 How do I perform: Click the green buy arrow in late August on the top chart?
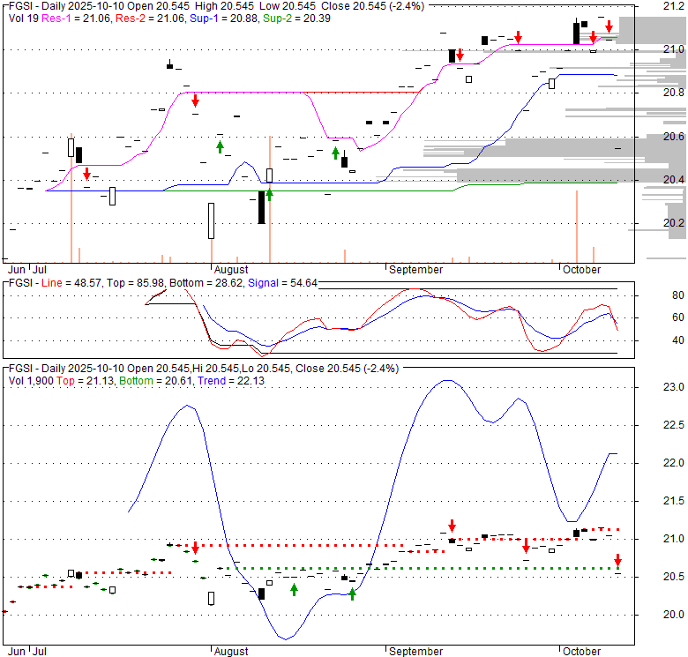335,153
